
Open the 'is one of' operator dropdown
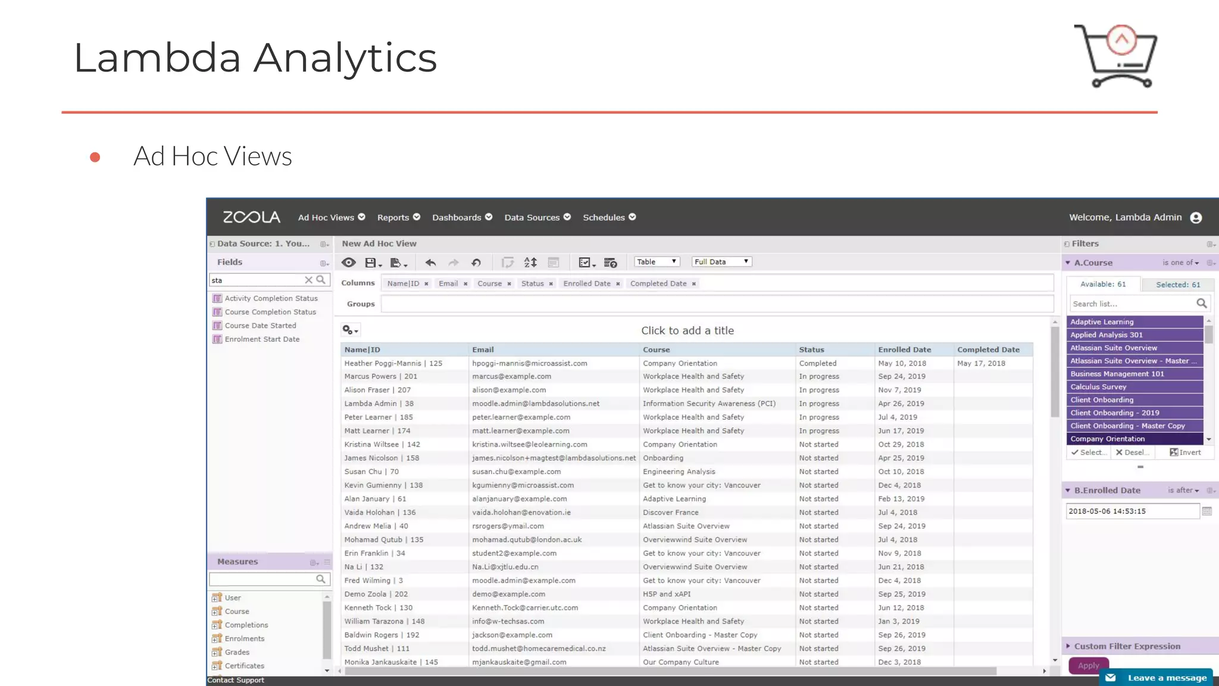1181,263
